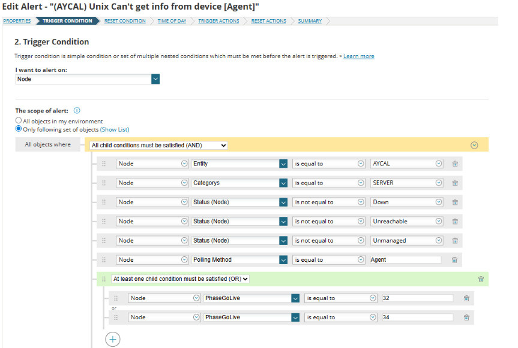
Task: Select All objects in my environment
Action: 19,120
